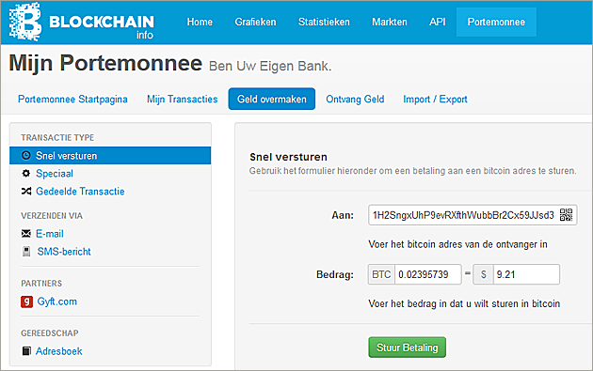The height and width of the screenshot is (371, 593).
Task: Click the 'Voer het bedrag in dat u wilt sturen' hint
Action: coord(464,303)
